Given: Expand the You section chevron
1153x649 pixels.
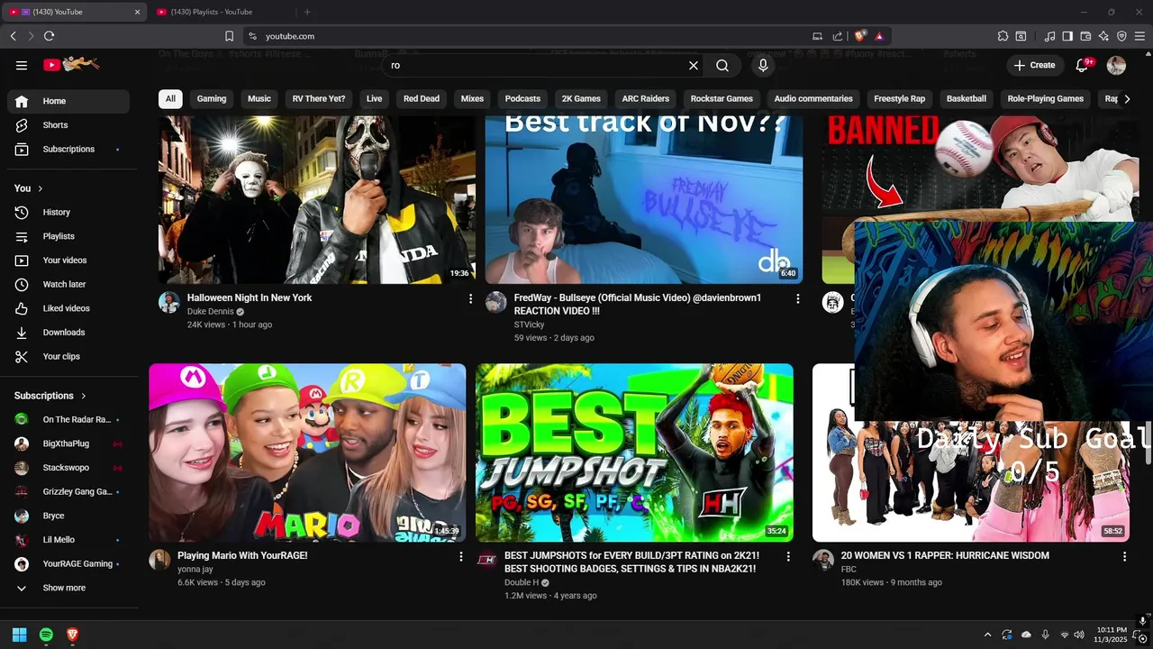Looking at the screenshot, I should point(41,188).
